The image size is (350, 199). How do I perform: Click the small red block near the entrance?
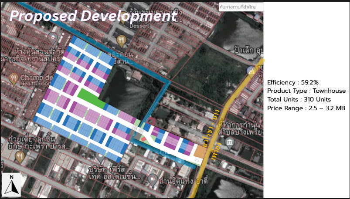click(x=144, y=139)
